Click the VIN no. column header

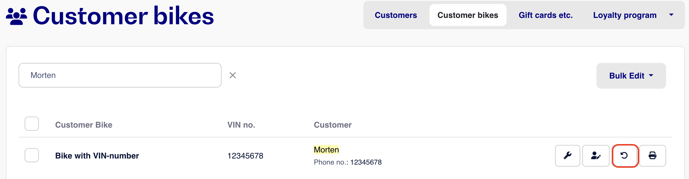tap(241, 125)
